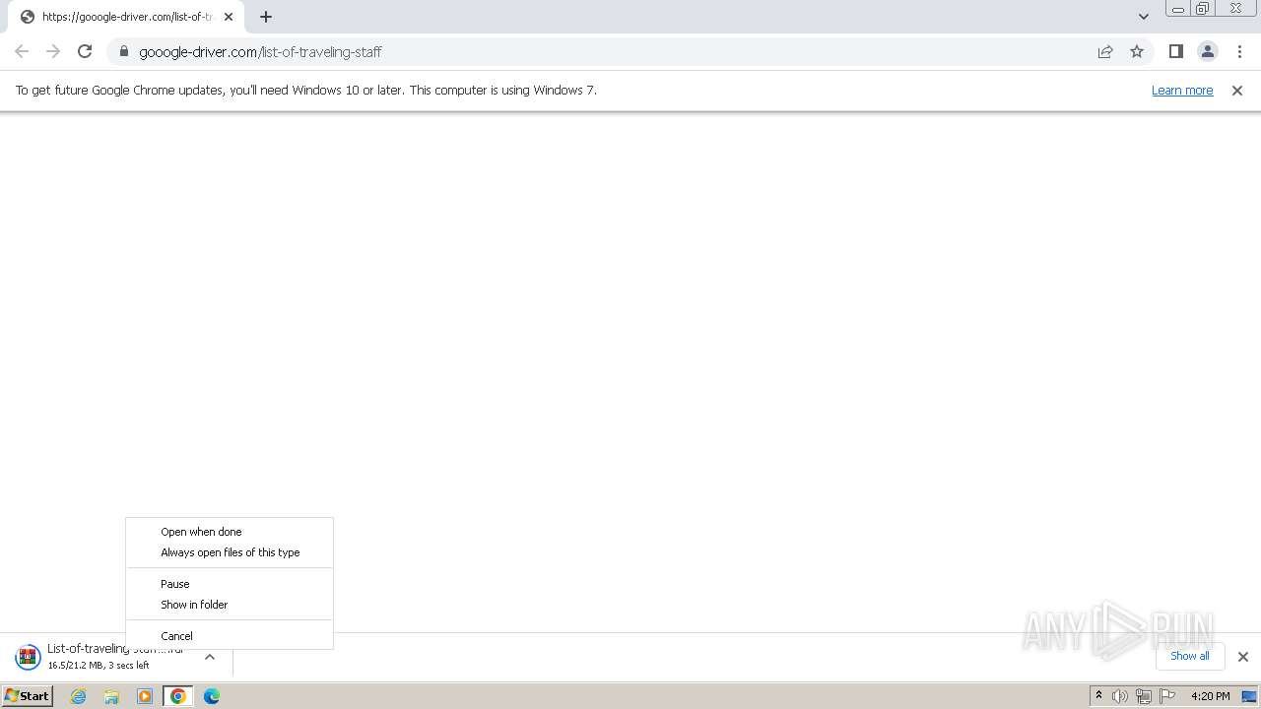This screenshot has height=709, width=1261.
Task: Launch Internet Explorer from taskbar
Action: tap(79, 696)
